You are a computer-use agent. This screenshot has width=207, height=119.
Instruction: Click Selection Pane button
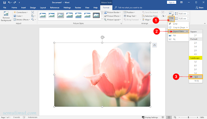click(150, 16)
